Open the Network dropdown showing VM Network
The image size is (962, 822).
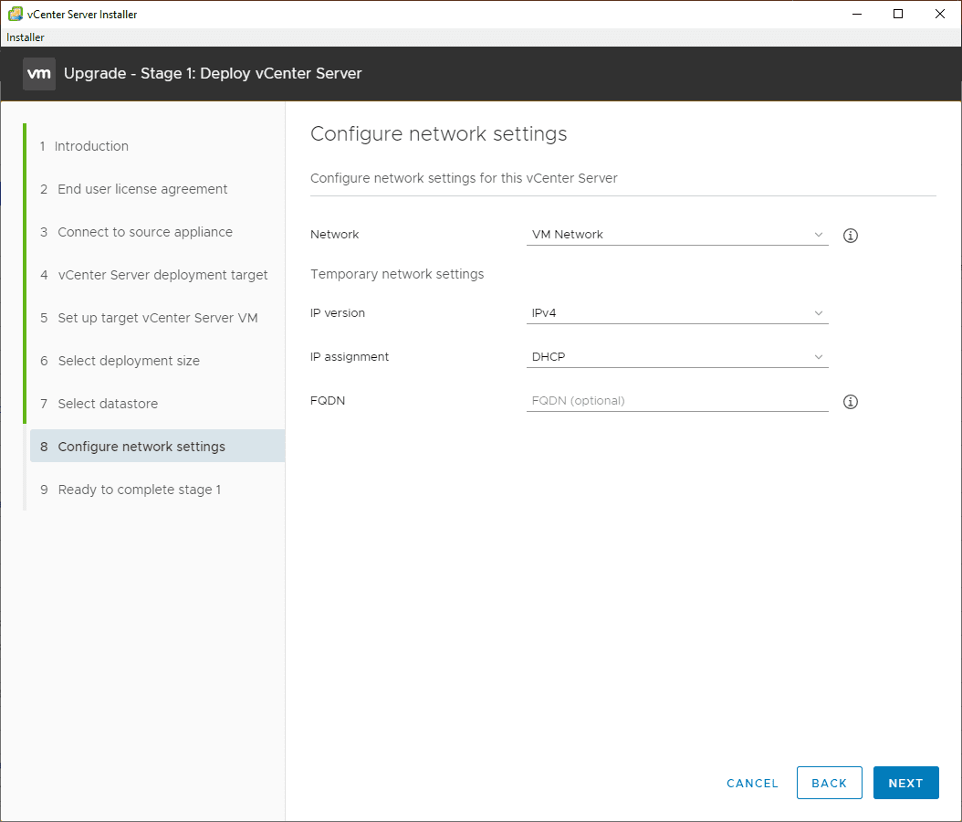[x=677, y=235]
